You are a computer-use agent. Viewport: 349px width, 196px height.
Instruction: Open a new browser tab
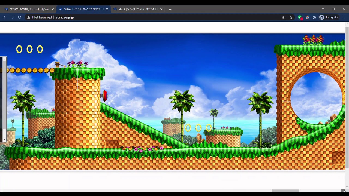[170, 9]
